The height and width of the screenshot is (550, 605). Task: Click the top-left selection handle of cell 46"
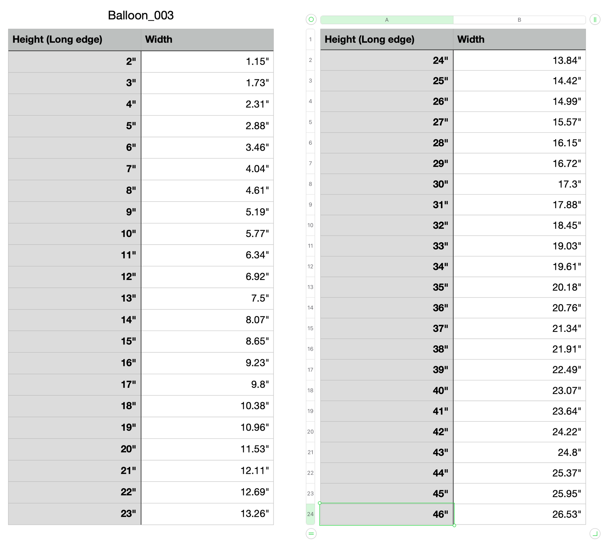[320, 503]
